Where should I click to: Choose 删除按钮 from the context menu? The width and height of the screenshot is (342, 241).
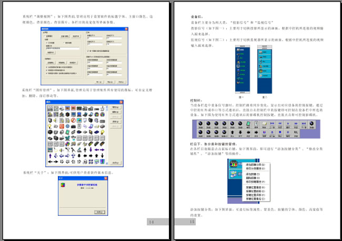(x=252, y=177)
